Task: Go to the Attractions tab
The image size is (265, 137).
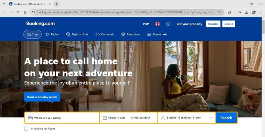Action: (130, 34)
